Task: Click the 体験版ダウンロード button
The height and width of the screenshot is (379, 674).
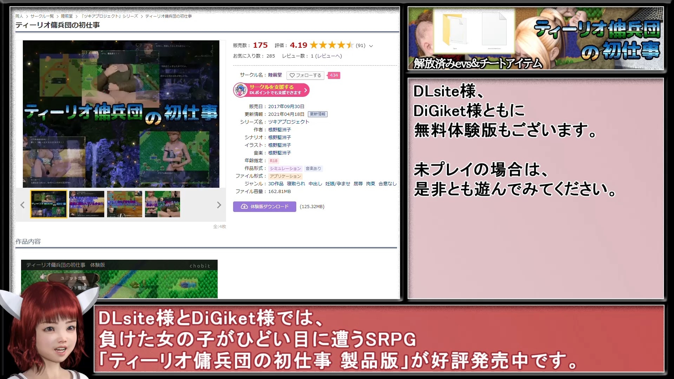Action: 264,206
